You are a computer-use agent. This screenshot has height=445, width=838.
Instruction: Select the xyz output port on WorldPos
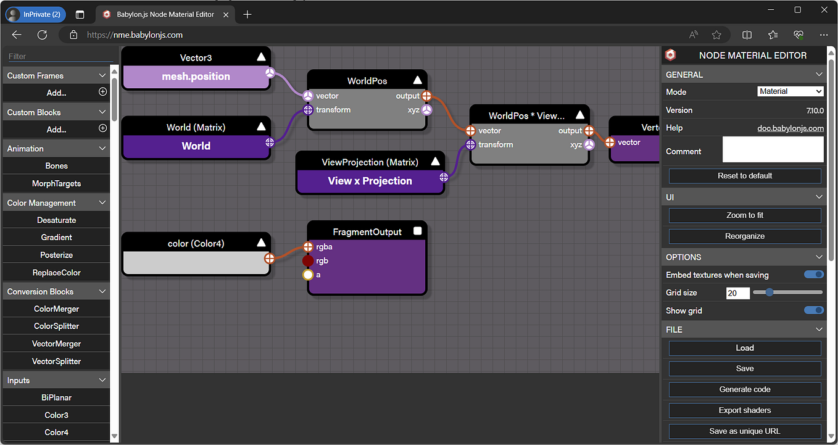tap(426, 109)
